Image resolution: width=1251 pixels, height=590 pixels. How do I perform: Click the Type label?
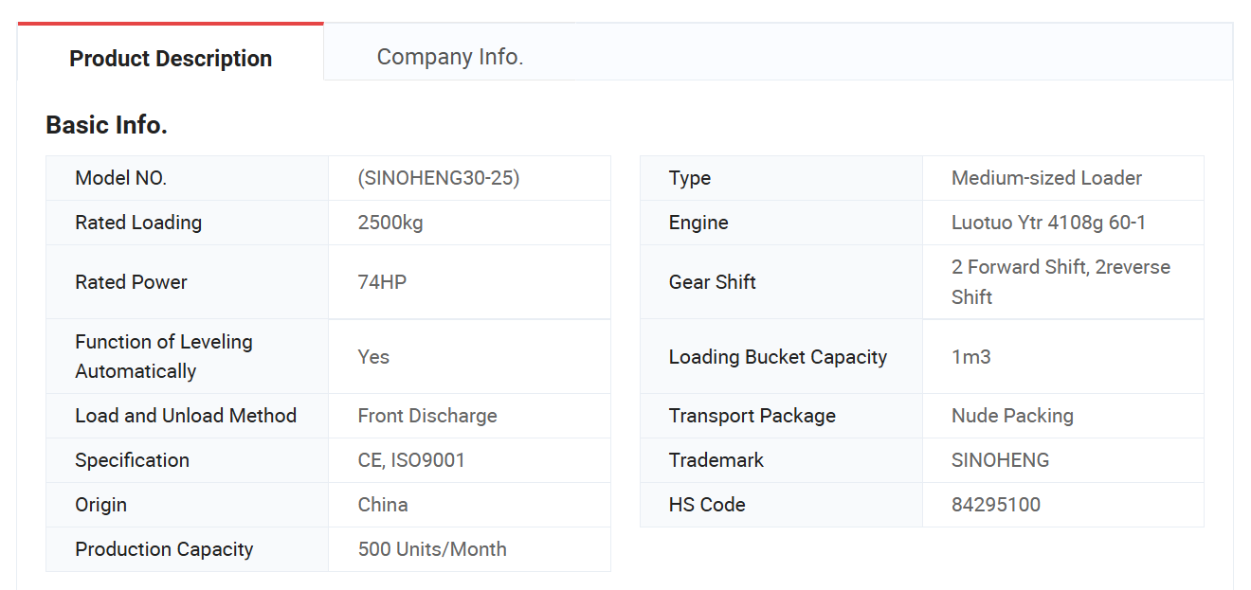click(x=689, y=178)
